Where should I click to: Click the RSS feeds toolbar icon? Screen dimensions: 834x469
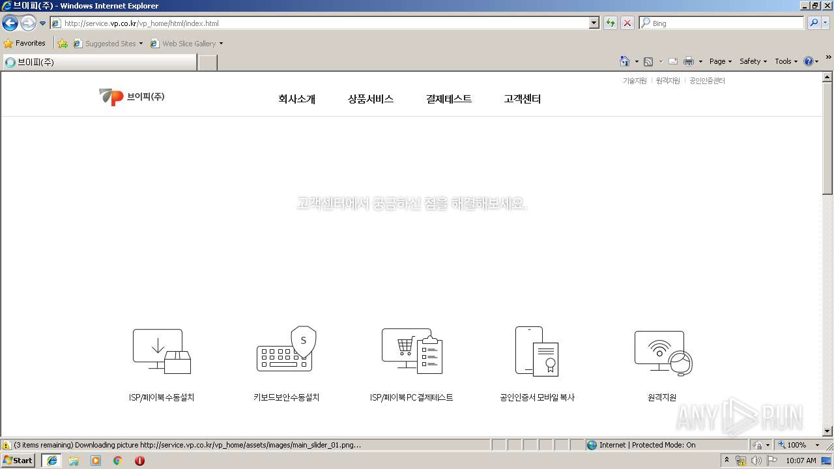pyautogui.click(x=648, y=61)
